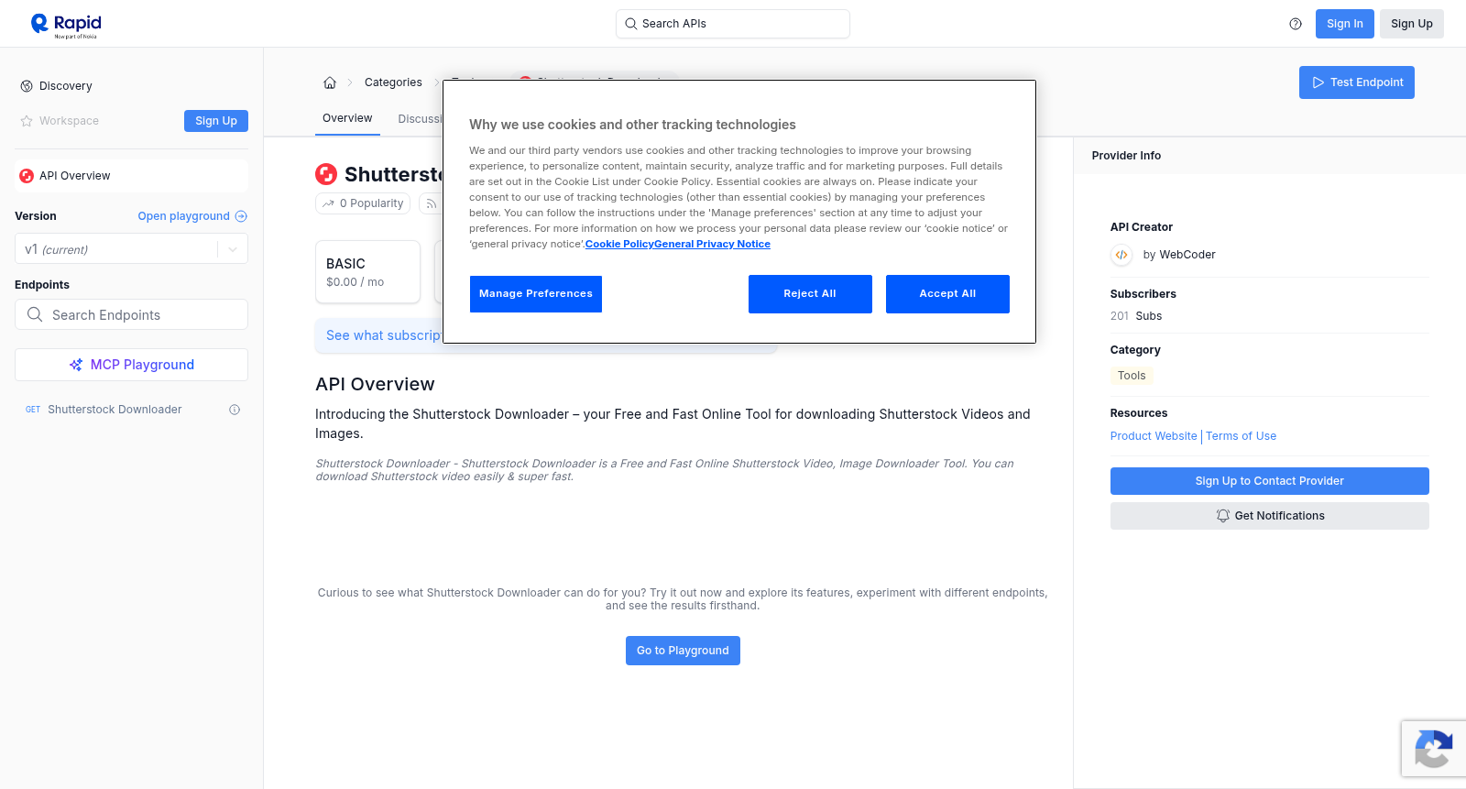The height and width of the screenshot is (789, 1466).
Task: Click the Shutterstock API logo icon
Action: [x=326, y=174]
